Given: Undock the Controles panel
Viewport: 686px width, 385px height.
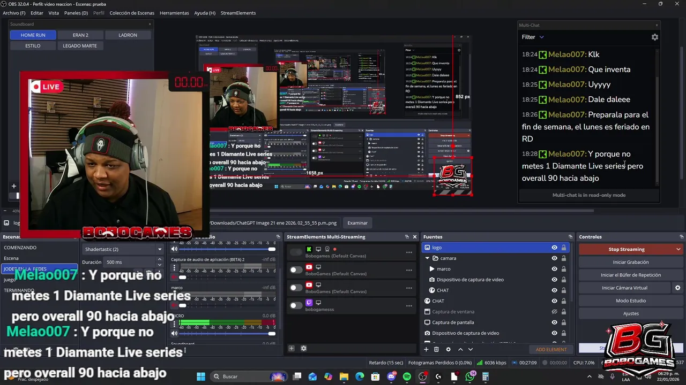Looking at the screenshot, I should tap(681, 236).
